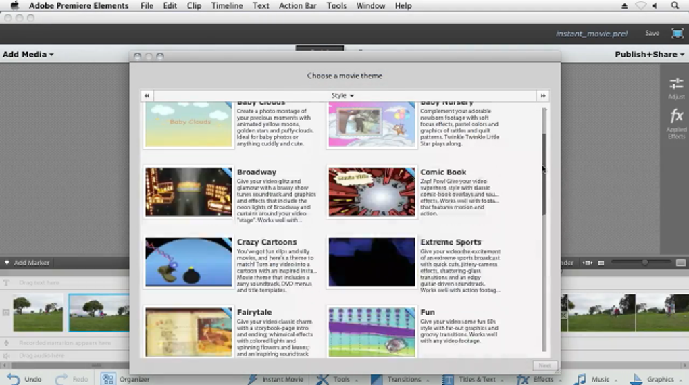The image size is (689, 385).
Task: Click the Next button in theme dialog
Action: point(545,365)
